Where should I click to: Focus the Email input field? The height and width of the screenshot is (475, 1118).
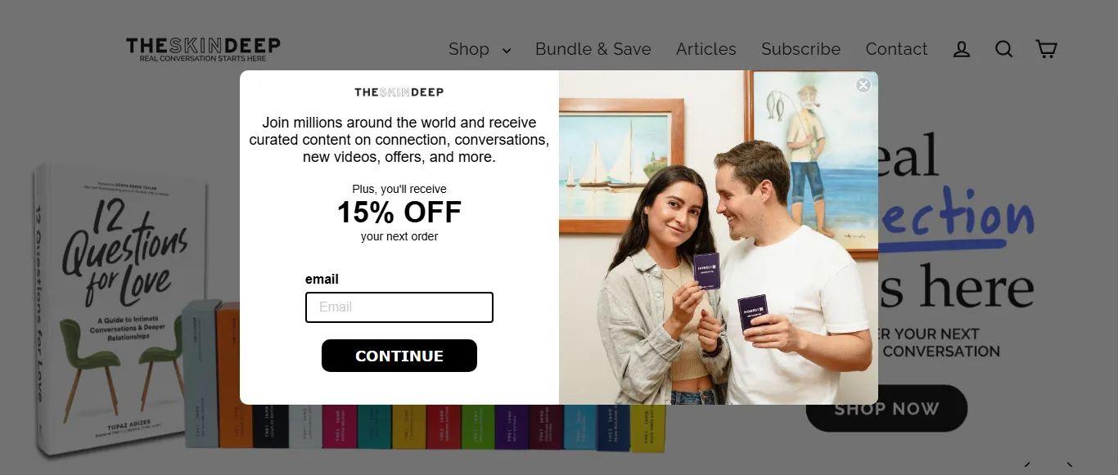tap(399, 307)
